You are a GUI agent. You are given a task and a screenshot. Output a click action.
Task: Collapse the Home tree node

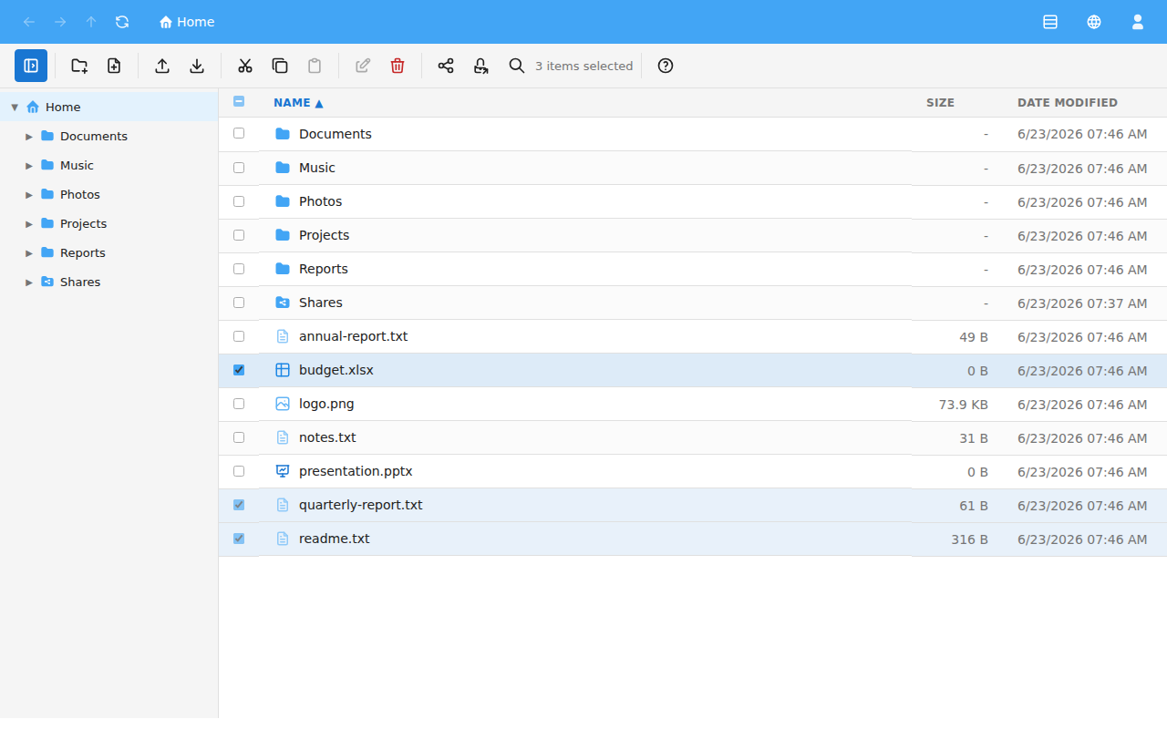pyautogui.click(x=15, y=107)
